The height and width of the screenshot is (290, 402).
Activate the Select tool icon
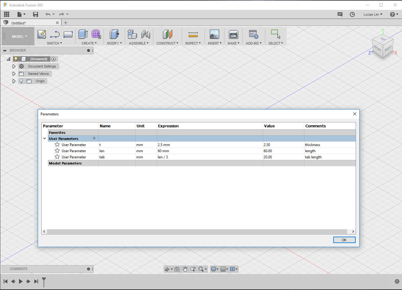pos(276,34)
